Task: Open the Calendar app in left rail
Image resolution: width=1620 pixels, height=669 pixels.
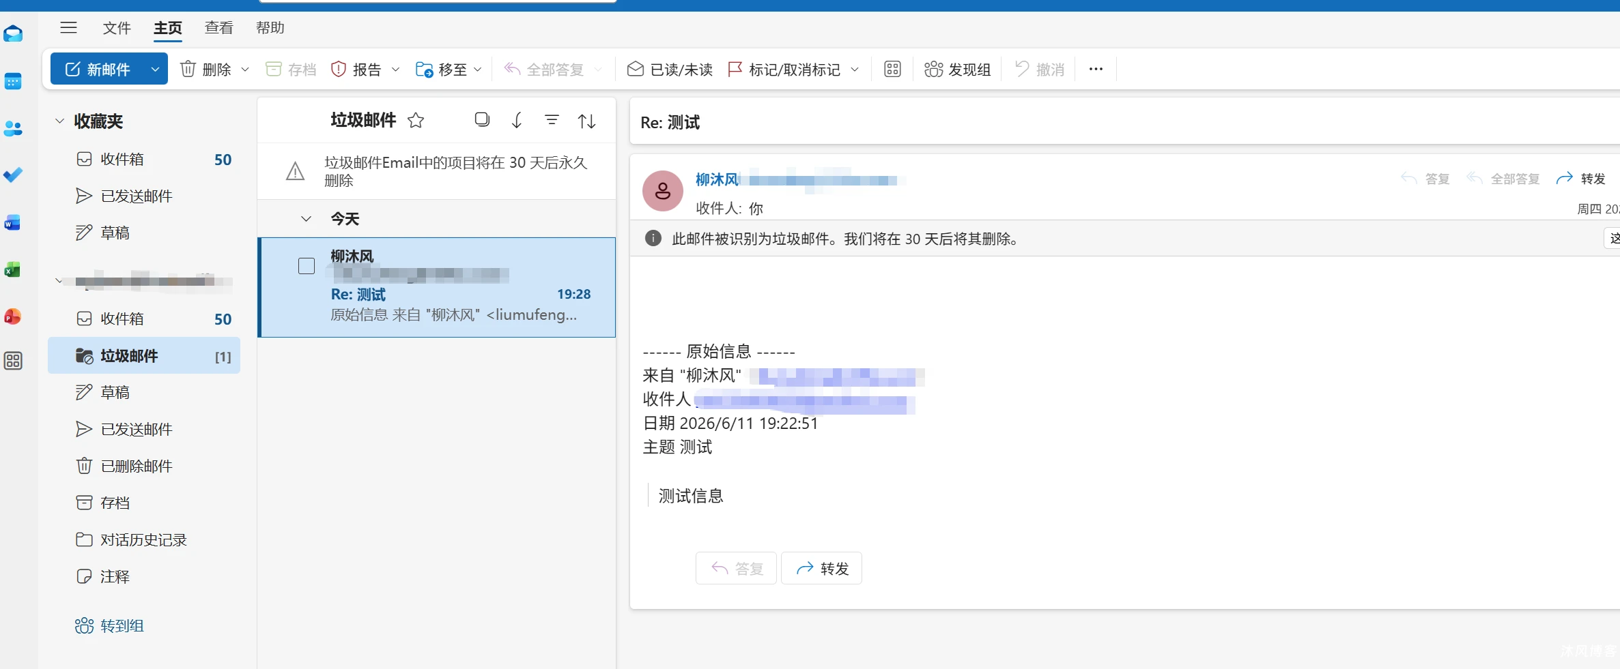Action: [13, 81]
